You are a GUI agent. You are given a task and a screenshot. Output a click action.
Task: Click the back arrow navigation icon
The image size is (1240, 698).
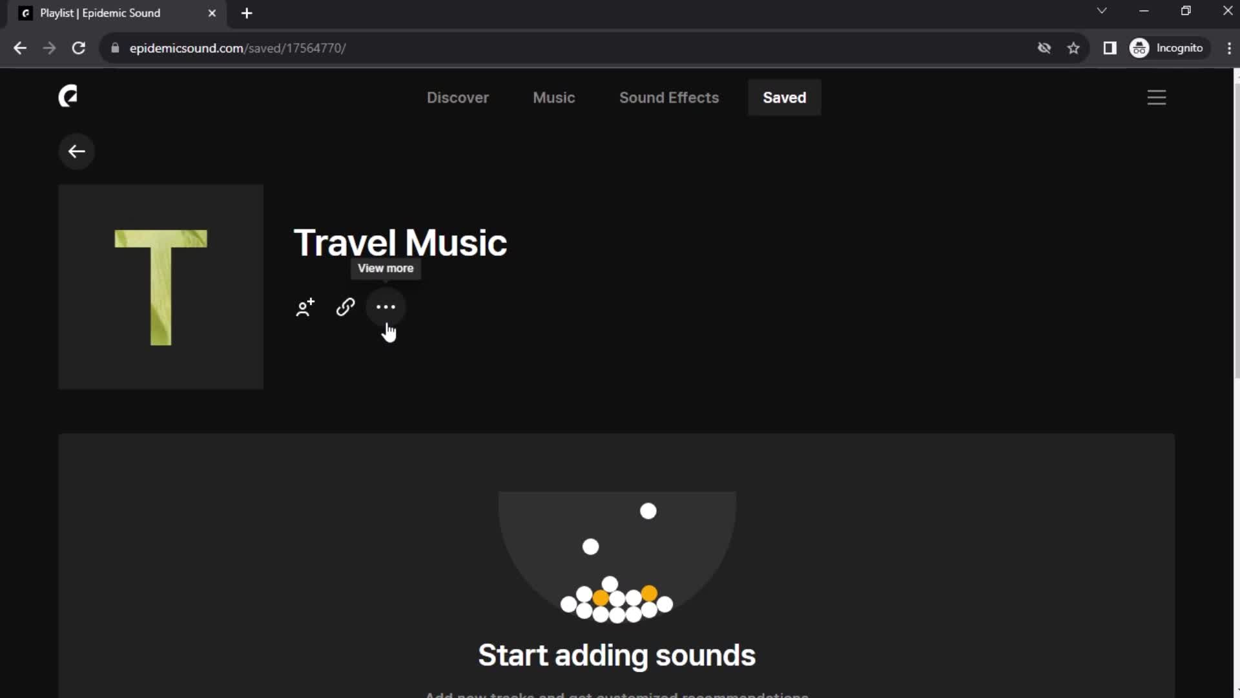77,152
